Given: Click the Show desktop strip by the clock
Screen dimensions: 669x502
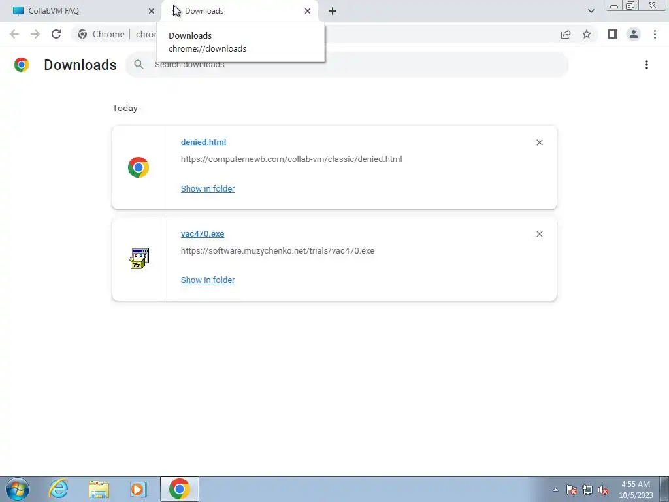Looking at the screenshot, I should point(664,489).
